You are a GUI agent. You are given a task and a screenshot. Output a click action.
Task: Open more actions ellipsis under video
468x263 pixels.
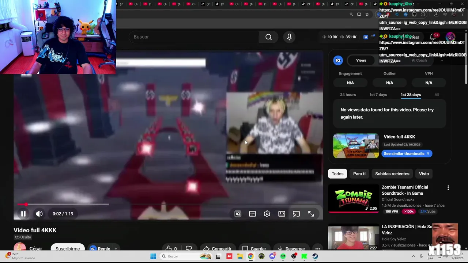[x=318, y=248]
